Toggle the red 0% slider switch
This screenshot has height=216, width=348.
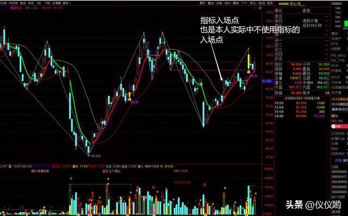(x=339, y=126)
